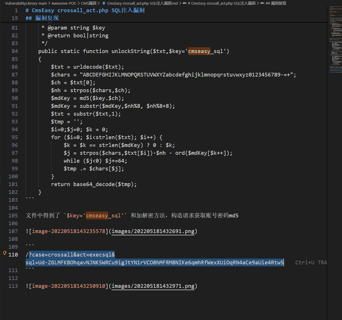Place cursor on 'return base64_decode($tmp);' line
Image resolution: width=342 pixels, height=320 pixels.
[94, 184]
